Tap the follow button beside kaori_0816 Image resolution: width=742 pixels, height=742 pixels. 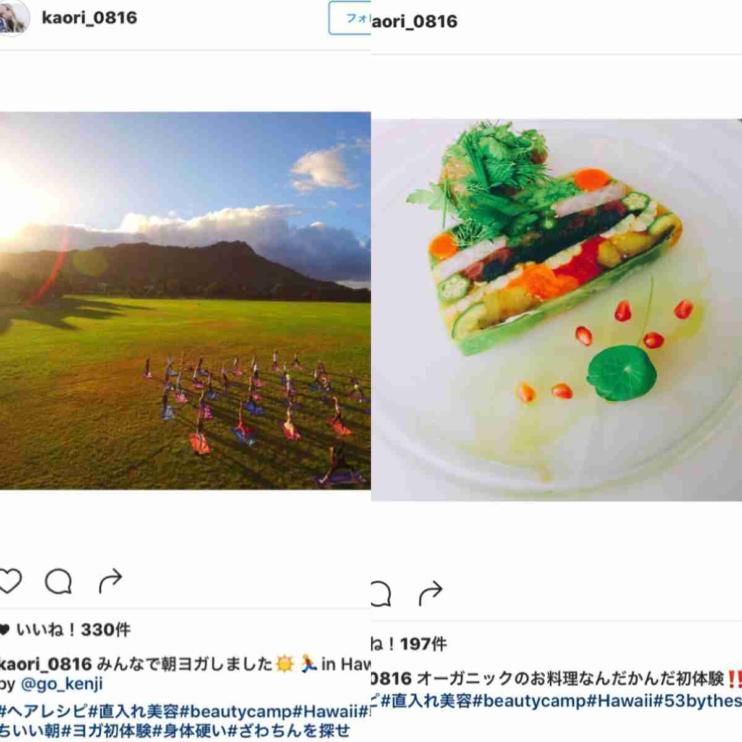tap(350, 18)
